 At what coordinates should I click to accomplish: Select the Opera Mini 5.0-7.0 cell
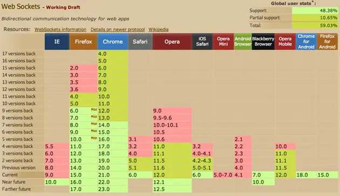pyautogui.click(x=223, y=175)
